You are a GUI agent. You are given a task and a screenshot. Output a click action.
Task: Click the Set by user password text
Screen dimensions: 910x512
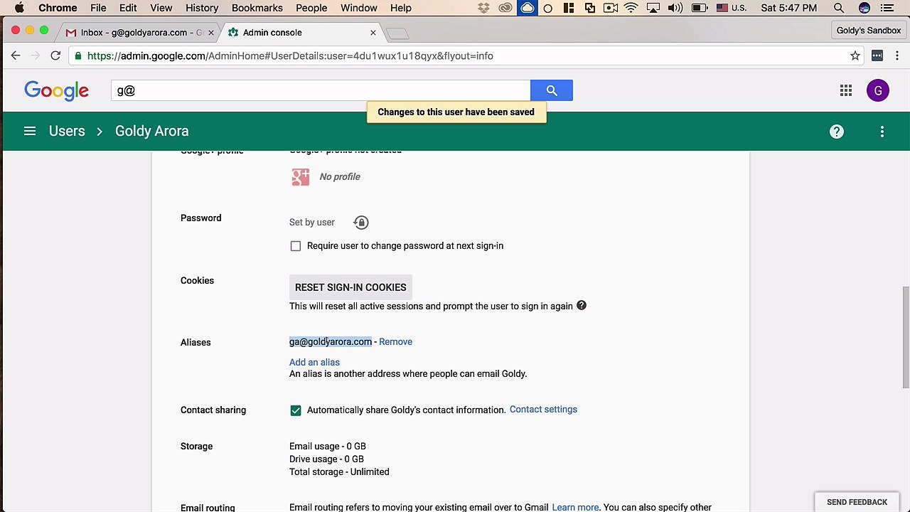click(x=312, y=223)
